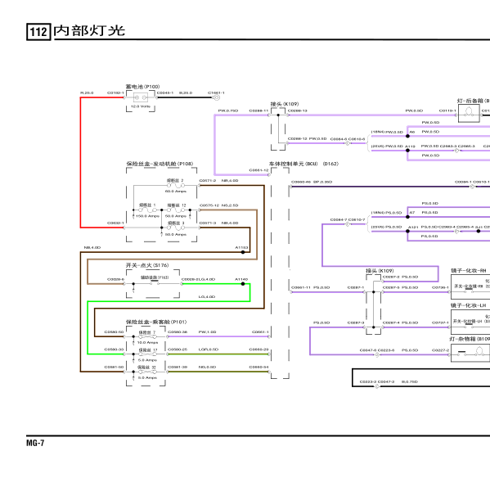The width and height of the screenshot is (490, 487).
Task: Click the 保险丝盒-发动机舱 (P108) label
Action: coord(160,164)
